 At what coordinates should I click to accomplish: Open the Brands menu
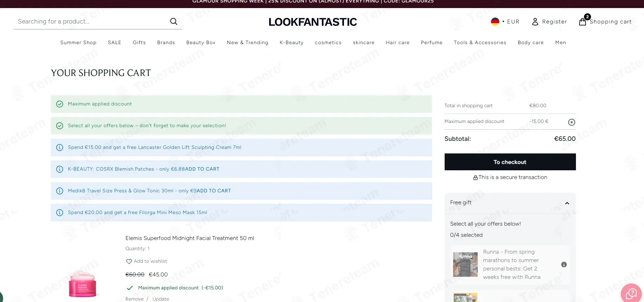pos(166,42)
